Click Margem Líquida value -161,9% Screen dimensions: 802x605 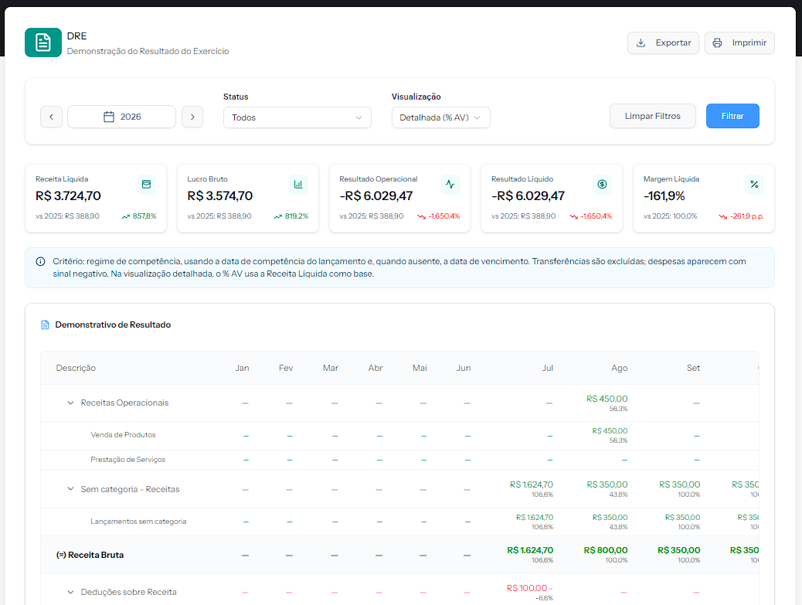tap(664, 195)
